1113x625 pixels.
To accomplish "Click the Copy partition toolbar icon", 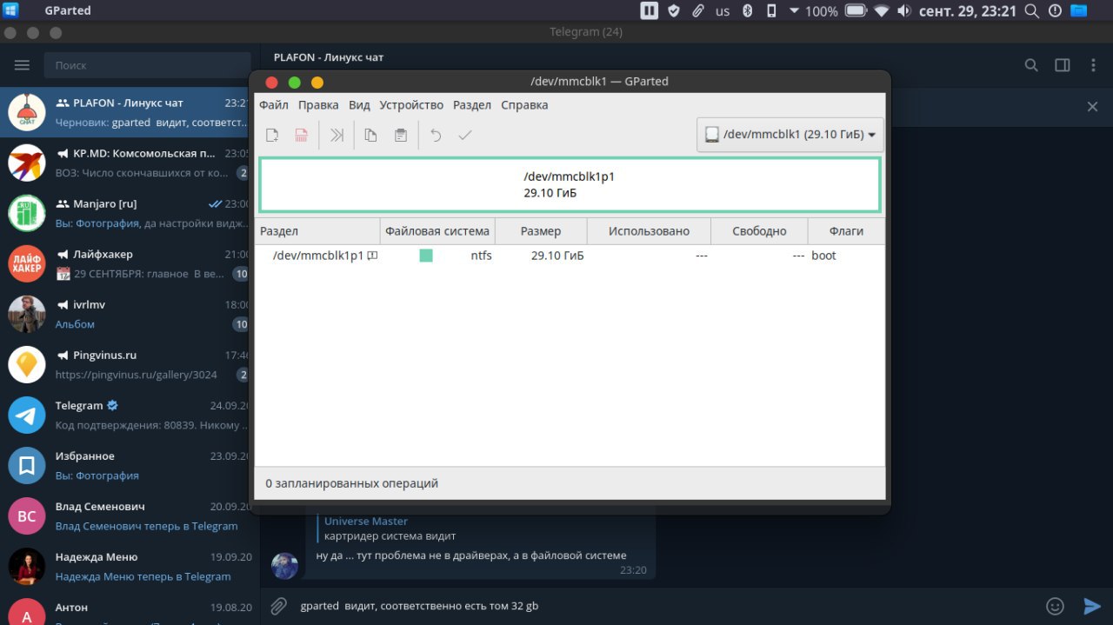I will click(x=370, y=135).
